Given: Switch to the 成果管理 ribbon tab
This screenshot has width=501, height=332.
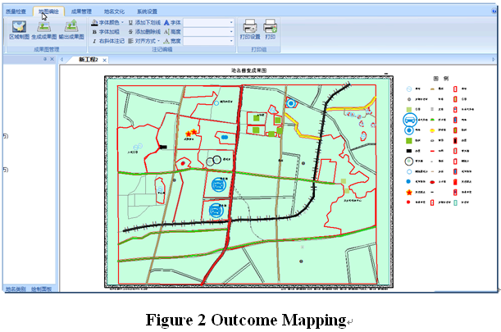Looking at the screenshot, I should point(81,11).
